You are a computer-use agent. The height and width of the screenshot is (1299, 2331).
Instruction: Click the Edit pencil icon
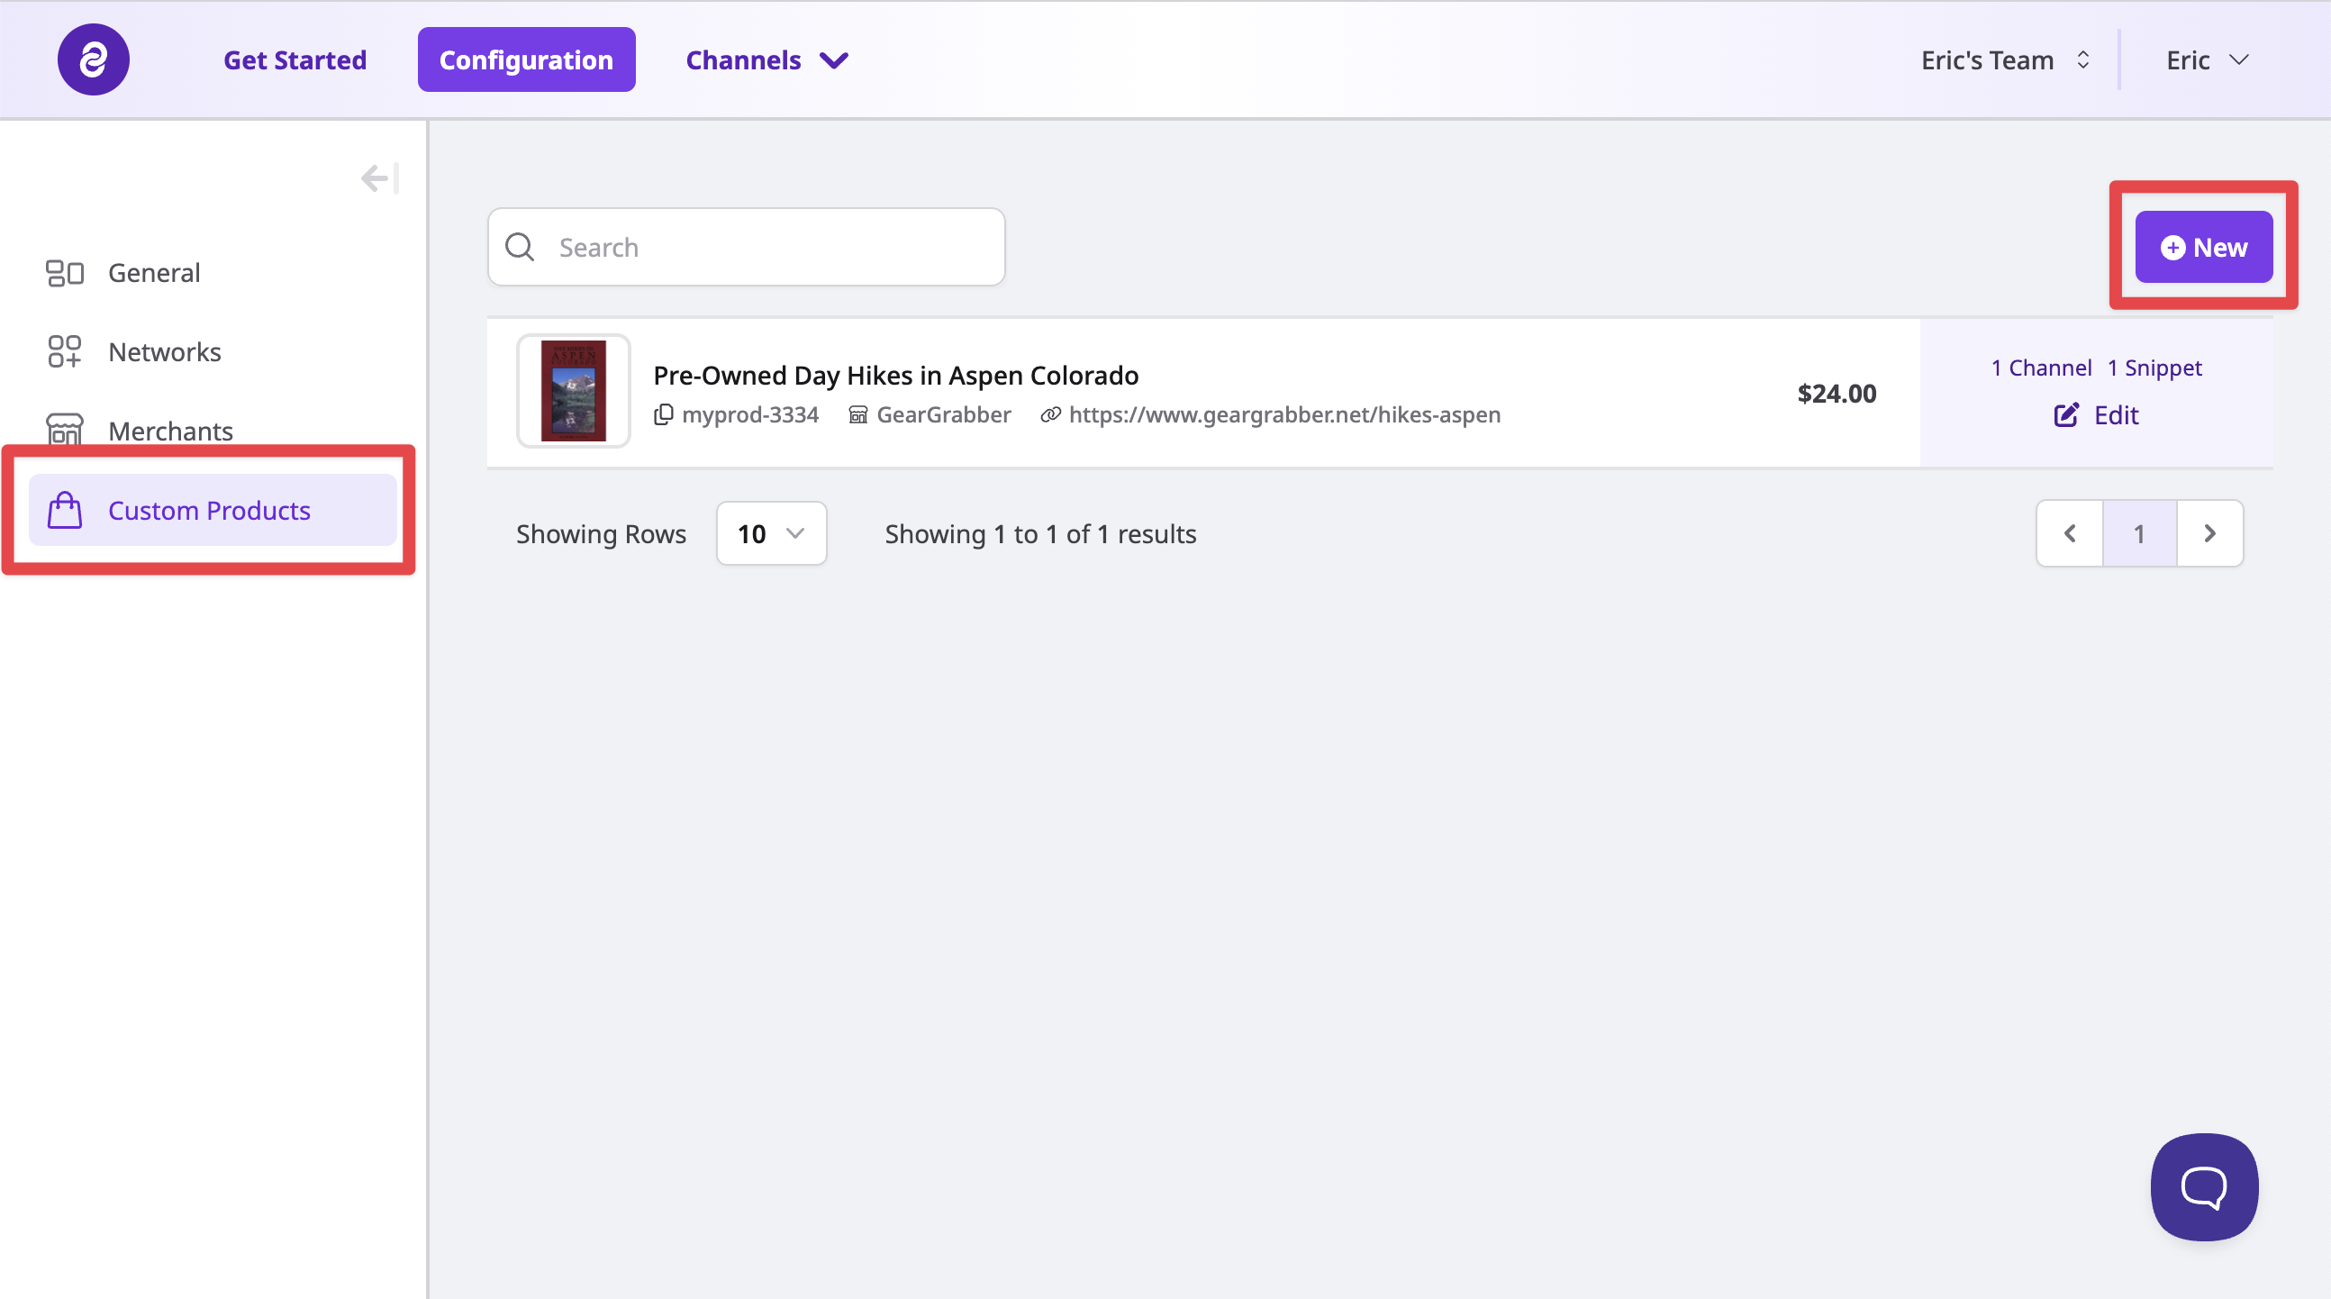tap(2066, 415)
